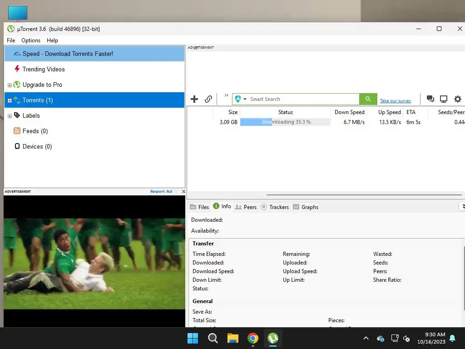The width and height of the screenshot is (465, 349).
Task: Open File Explorer from taskbar
Action: click(233, 338)
